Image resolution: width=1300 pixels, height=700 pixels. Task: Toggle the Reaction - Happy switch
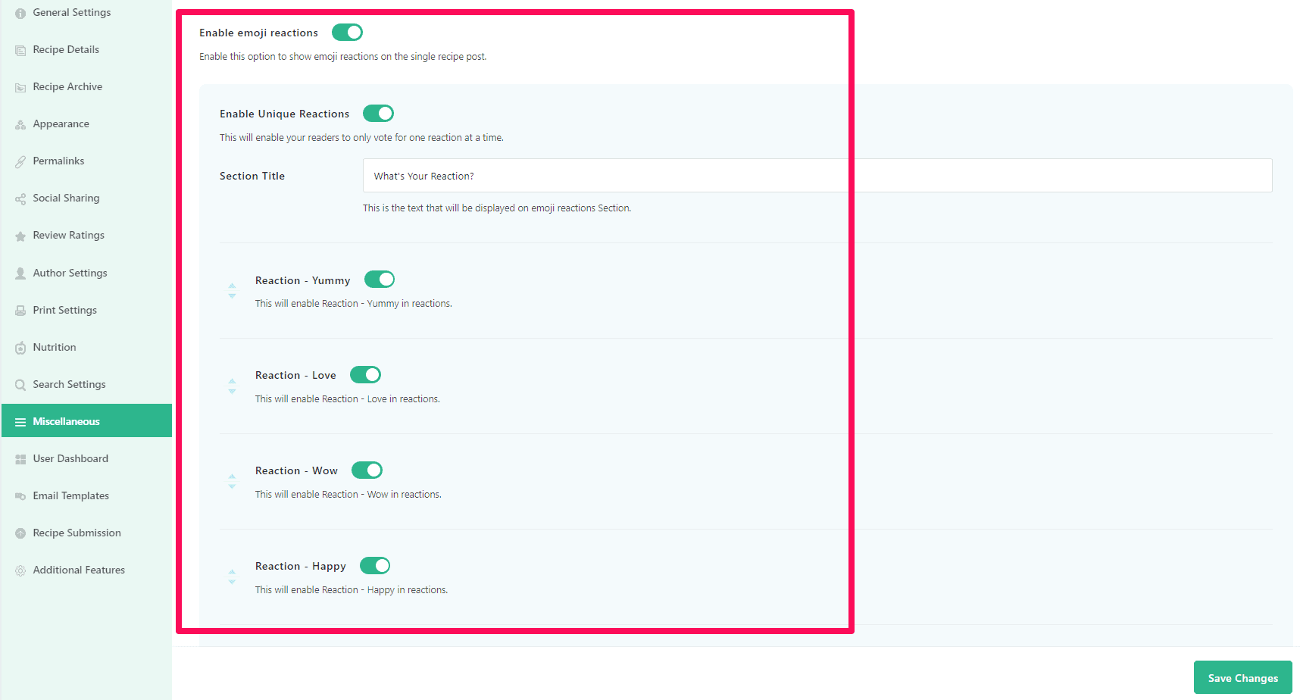click(x=375, y=566)
